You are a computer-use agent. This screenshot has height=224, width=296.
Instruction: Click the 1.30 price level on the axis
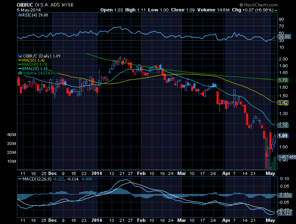click(x=283, y=114)
